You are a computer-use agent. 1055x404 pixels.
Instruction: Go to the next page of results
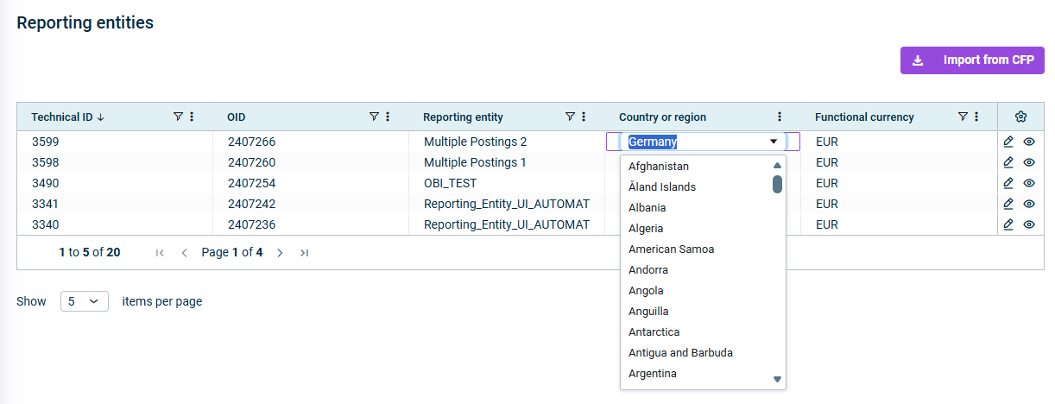coord(280,253)
